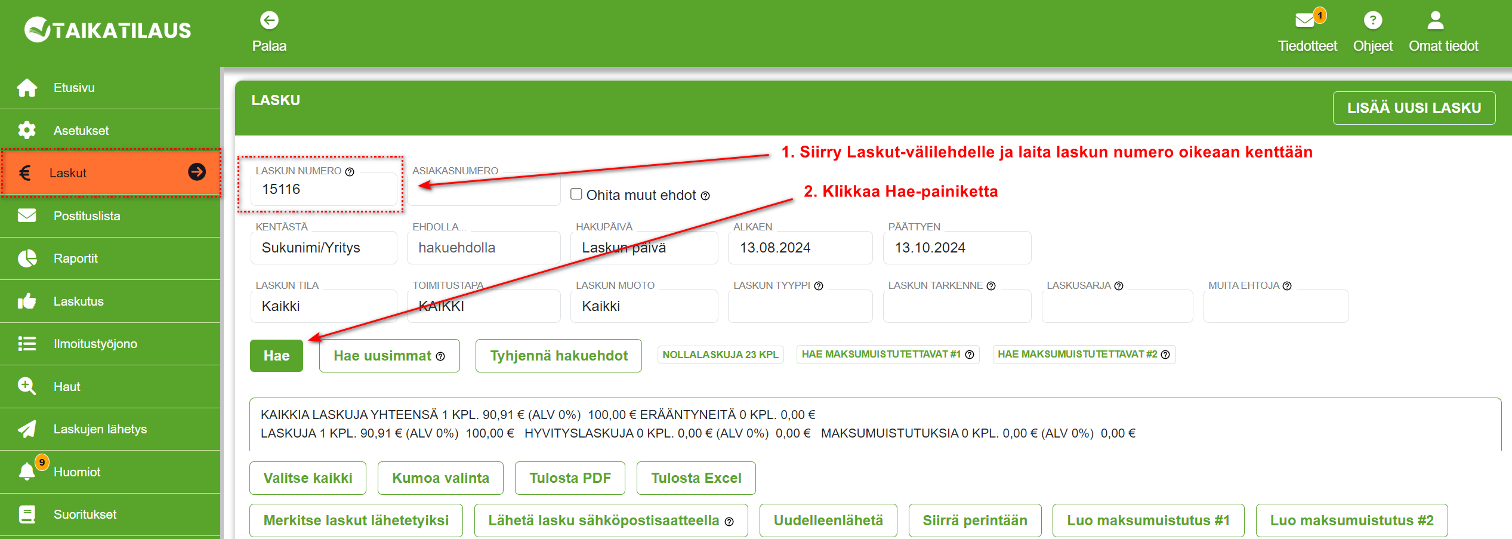Click Tyhjennä hakuehdot button
Image resolution: width=1512 pixels, height=539 pixels.
[x=558, y=356]
